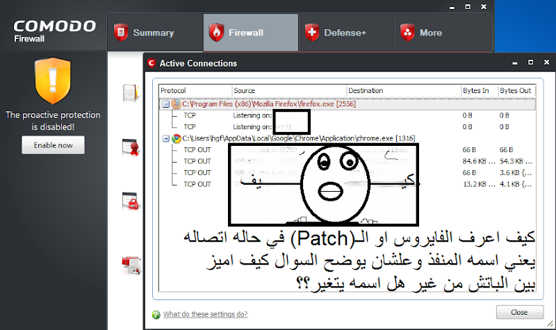The image size is (556, 330).
Task: Select the firefox.exe [2556] row
Action: [347, 104]
